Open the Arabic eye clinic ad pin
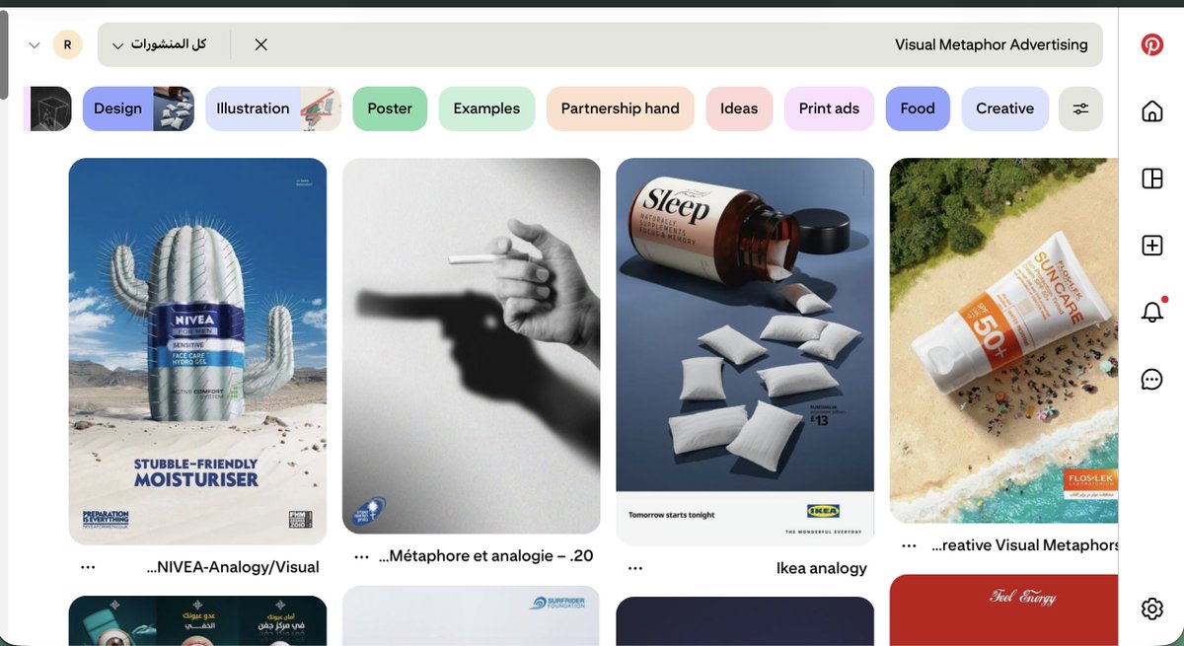The height and width of the screenshot is (646, 1184). point(197,621)
